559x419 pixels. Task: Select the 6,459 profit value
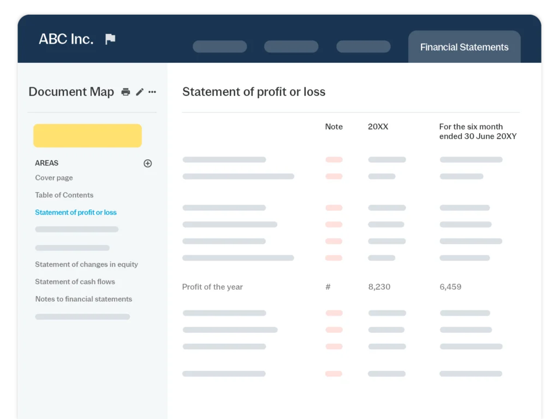pos(450,287)
